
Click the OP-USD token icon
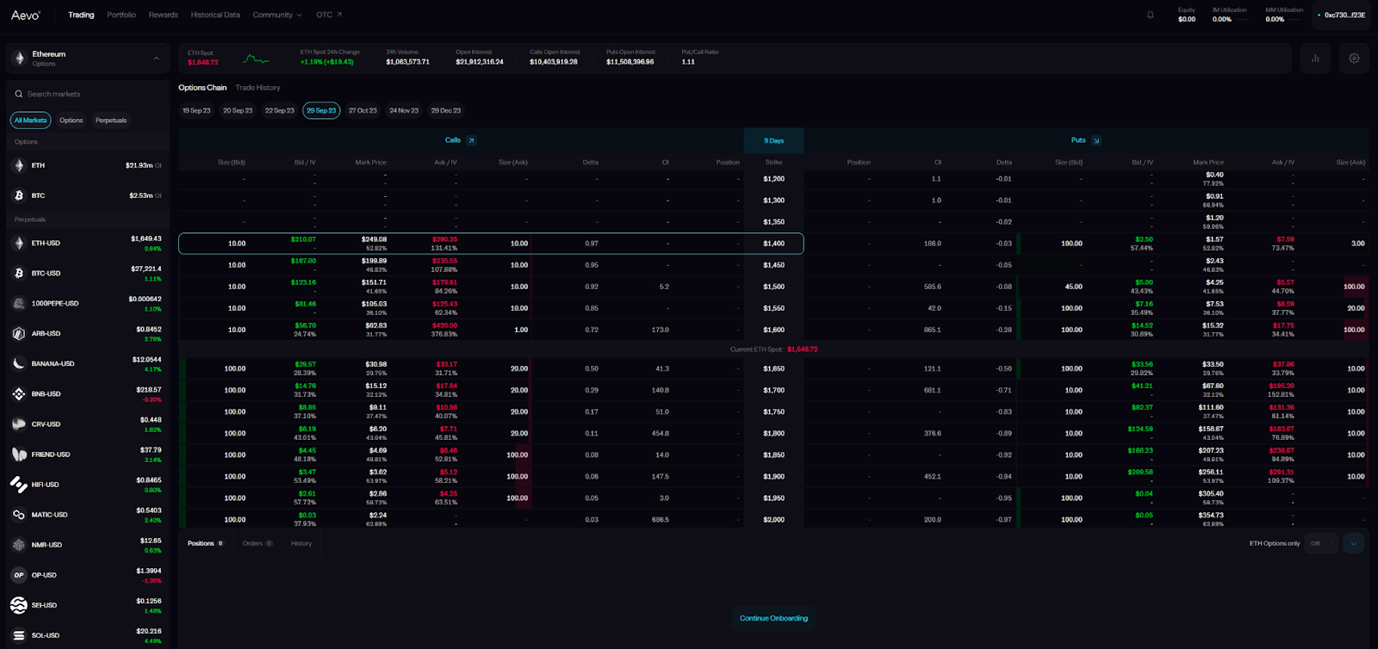19,575
